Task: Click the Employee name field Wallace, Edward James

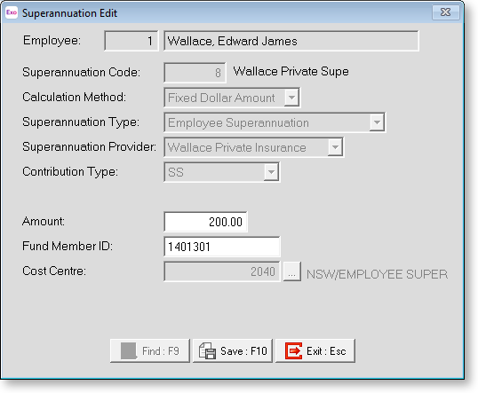Action: [291, 41]
